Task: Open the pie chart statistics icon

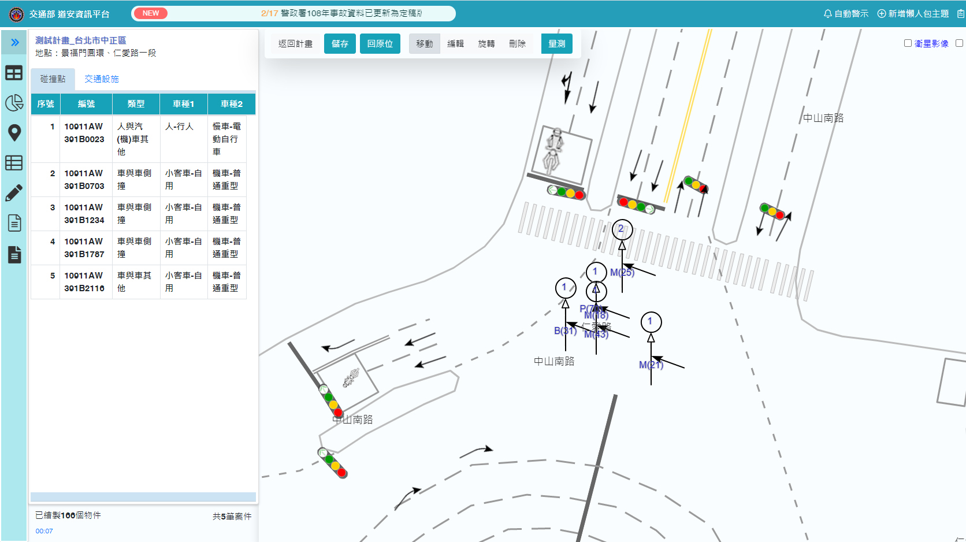Action: point(14,103)
